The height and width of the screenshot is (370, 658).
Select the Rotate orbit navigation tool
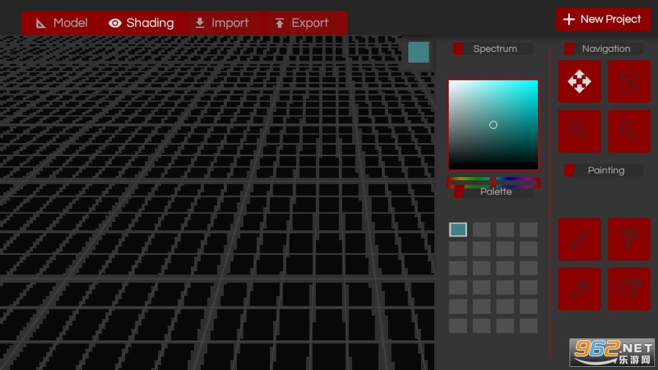click(629, 81)
